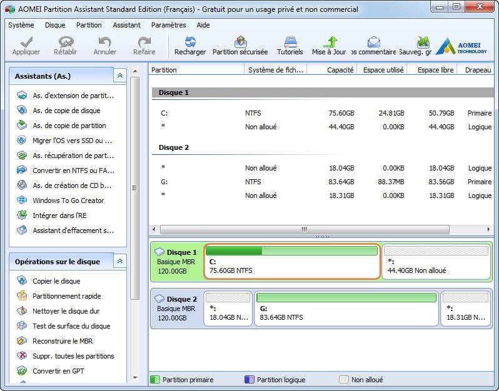Launch As. de création de CD bootable
499x391 pixels.
(64, 186)
